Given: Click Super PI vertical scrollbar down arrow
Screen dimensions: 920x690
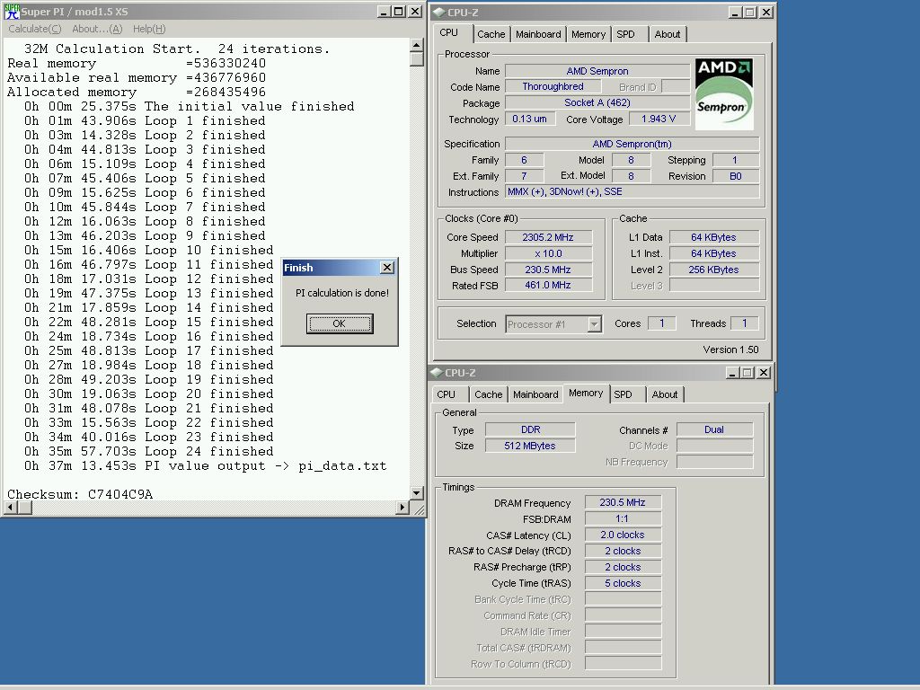Looking at the screenshot, I should (x=417, y=493).
